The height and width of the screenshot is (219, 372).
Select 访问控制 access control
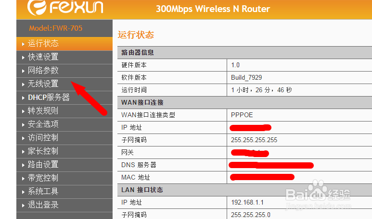64,138
